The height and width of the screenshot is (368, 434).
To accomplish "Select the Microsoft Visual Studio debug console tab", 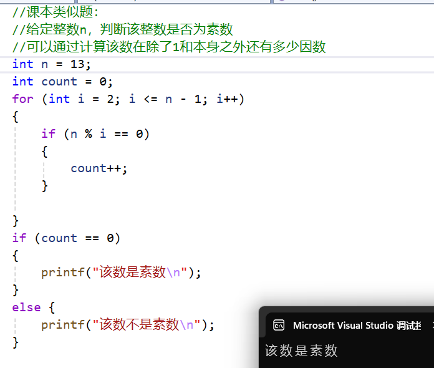I will [350, 326].
